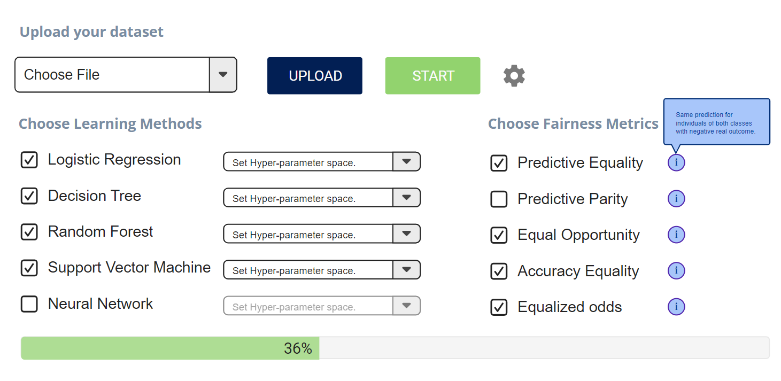
Task: Click the green START button
Action: click(x=432, y=76)
